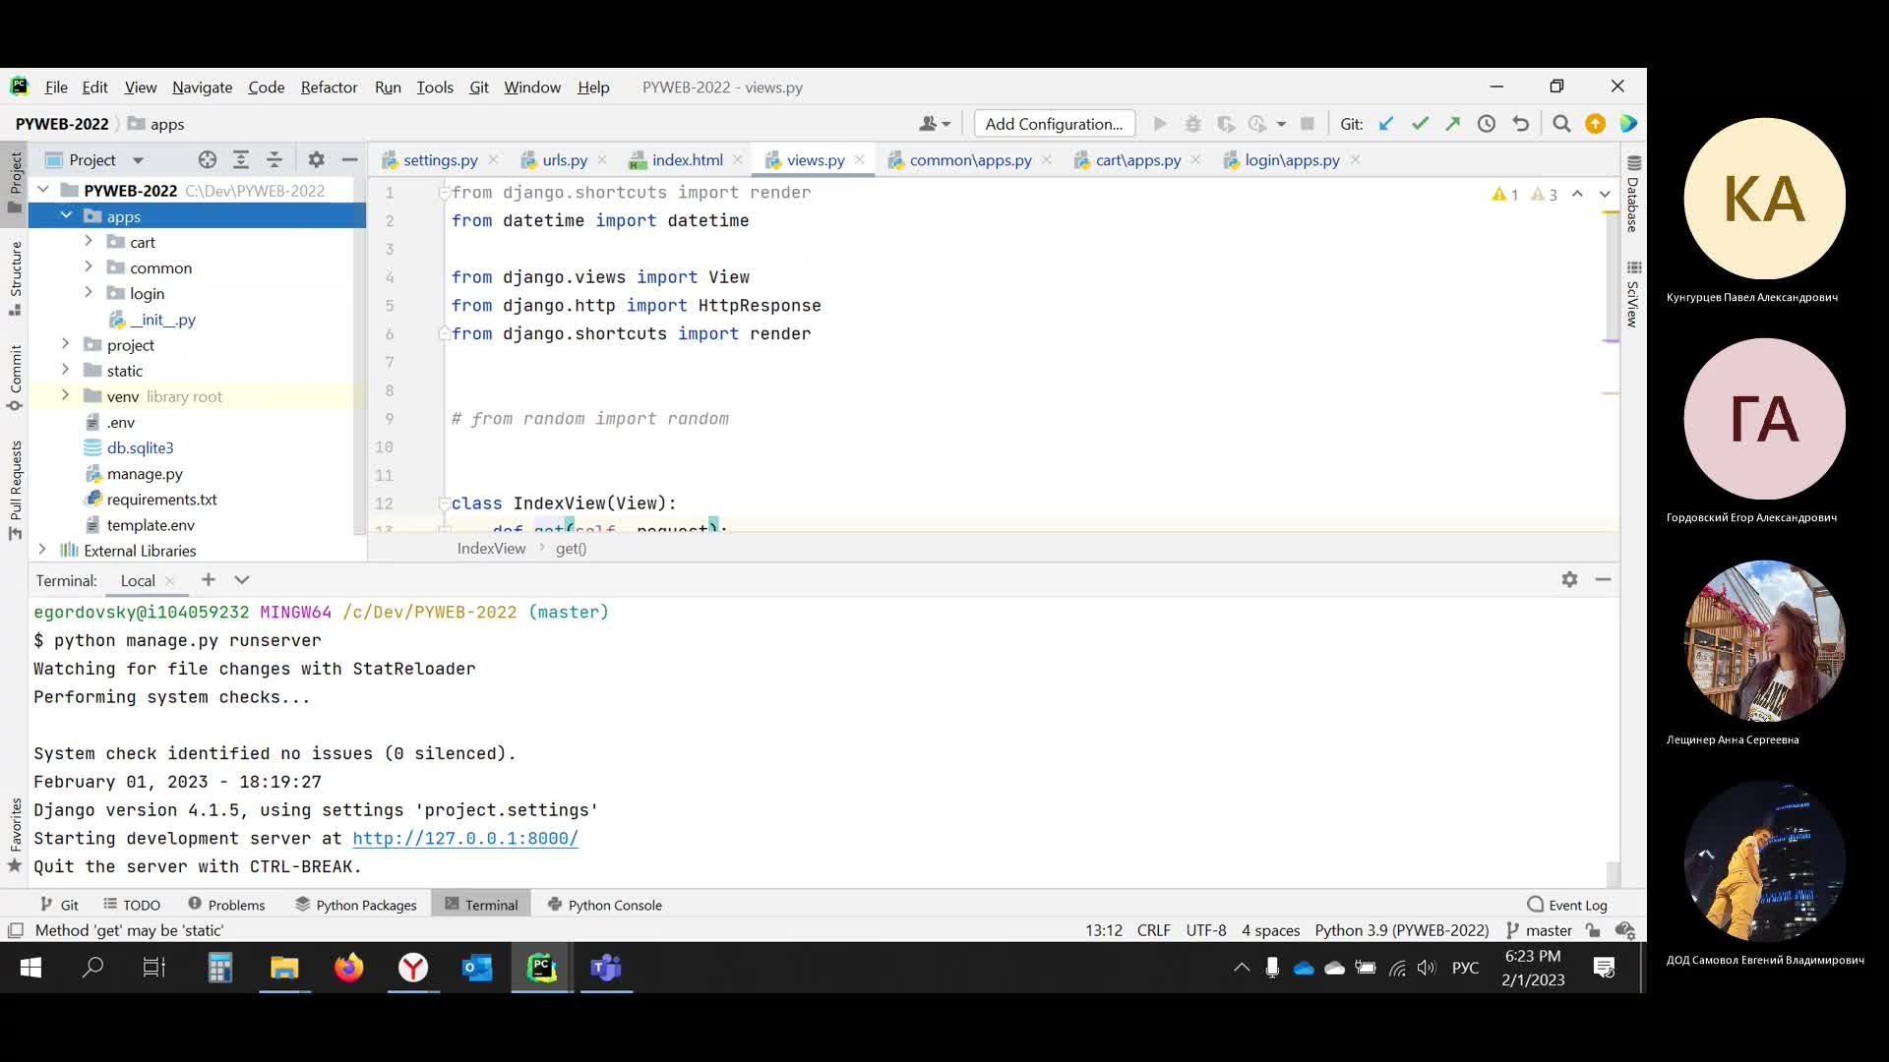Open the http://127.0.0.1:8000/ link
This screenshot has height=1062, width=1889.
click(x=465, y=839)
